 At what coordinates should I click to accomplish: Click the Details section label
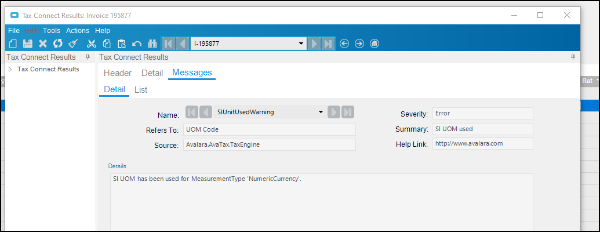[x=117, y=166]
